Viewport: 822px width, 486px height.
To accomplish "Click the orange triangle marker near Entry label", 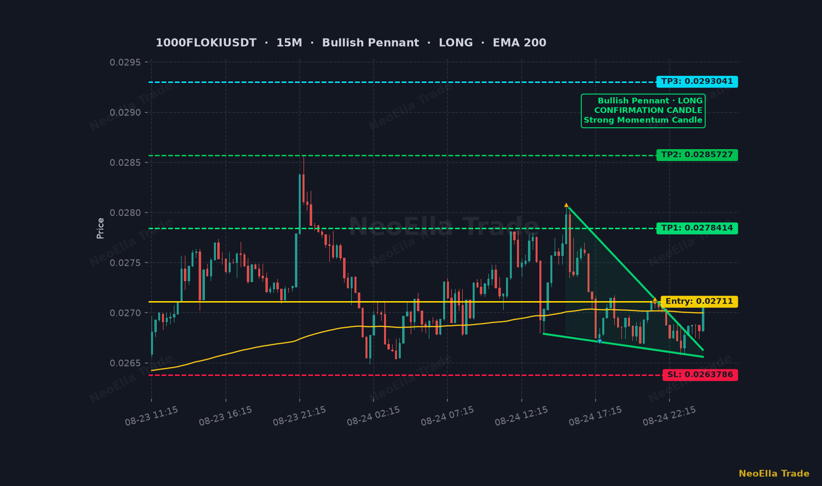I will tap(655, 300).
